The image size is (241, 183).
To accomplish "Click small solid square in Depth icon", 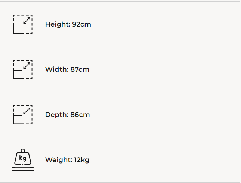I will pos(18,119).
